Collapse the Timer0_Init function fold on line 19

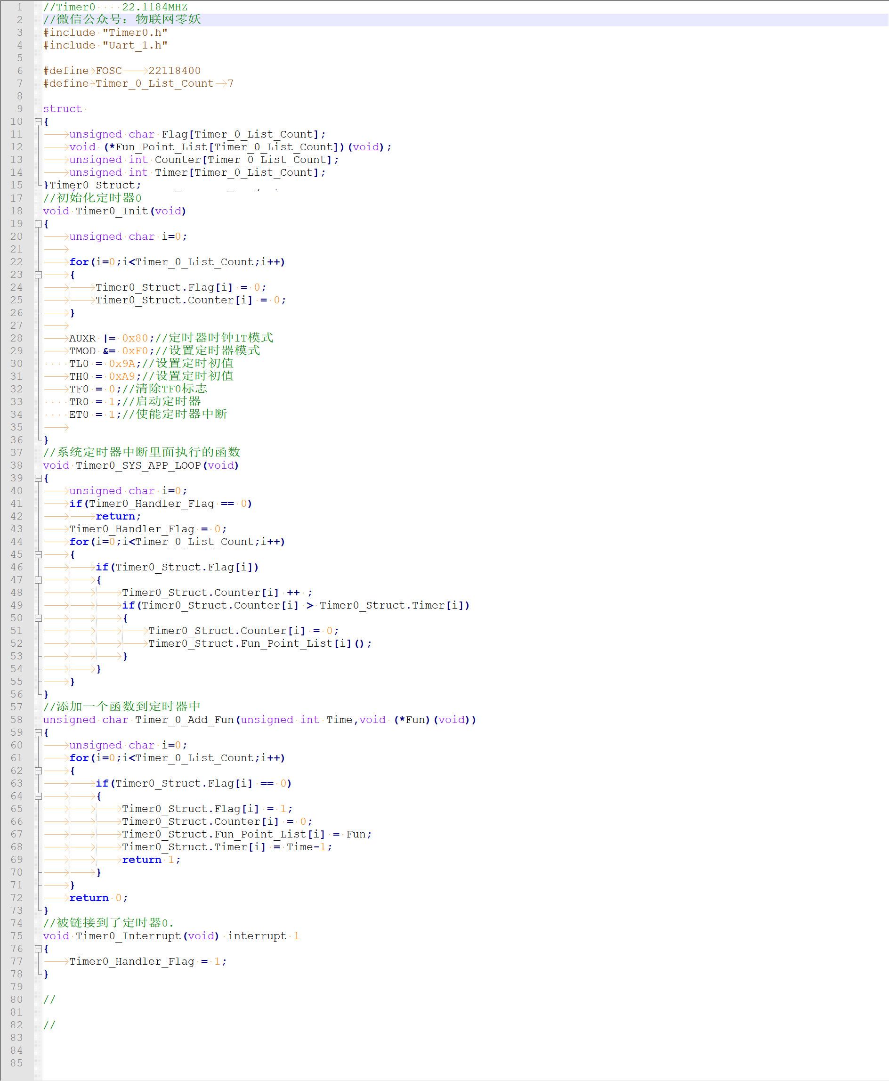pos(38,224)
